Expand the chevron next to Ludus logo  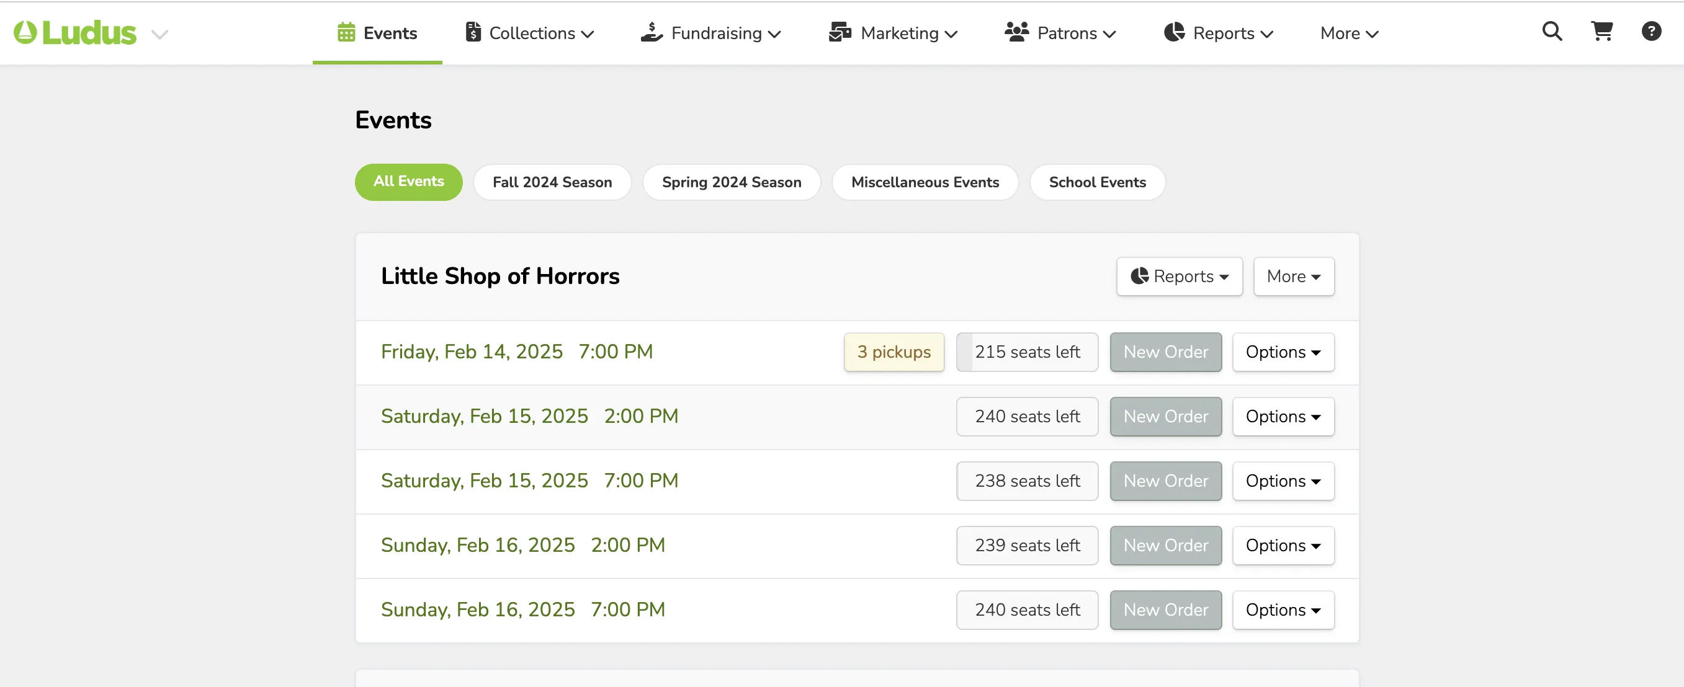(x=160, y=34)
